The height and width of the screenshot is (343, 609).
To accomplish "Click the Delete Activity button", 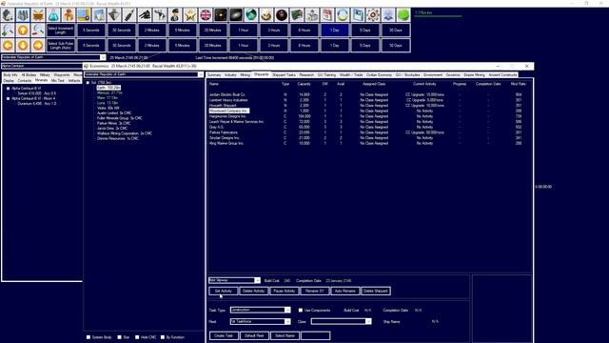I will click(254, 291).
